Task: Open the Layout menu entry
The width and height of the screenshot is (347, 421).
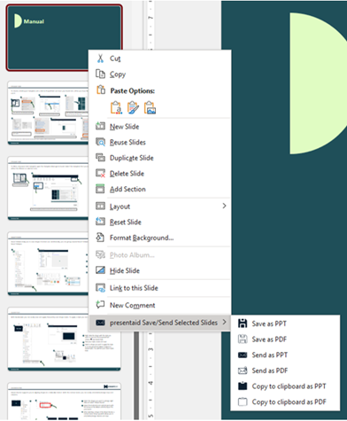Action: [159, 207]
